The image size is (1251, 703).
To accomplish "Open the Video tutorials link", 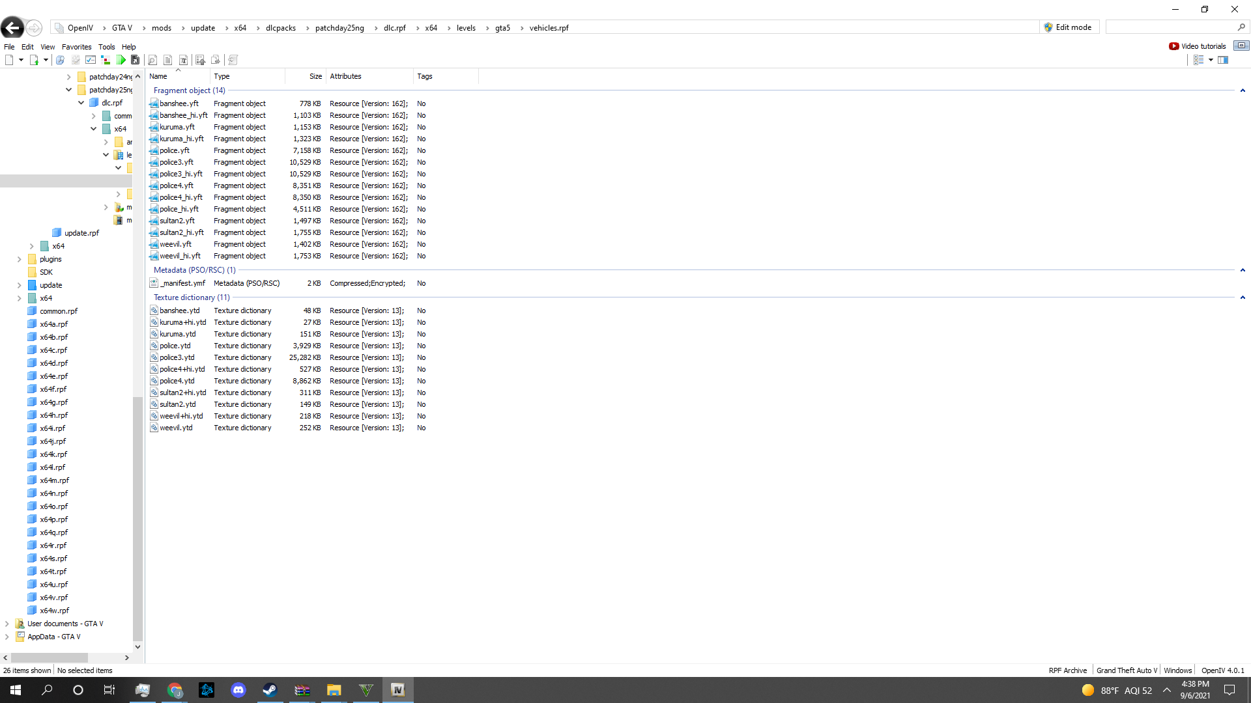I will [1198, 46].
